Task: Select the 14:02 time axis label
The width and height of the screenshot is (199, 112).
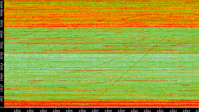Action: (x=30, y=111)
